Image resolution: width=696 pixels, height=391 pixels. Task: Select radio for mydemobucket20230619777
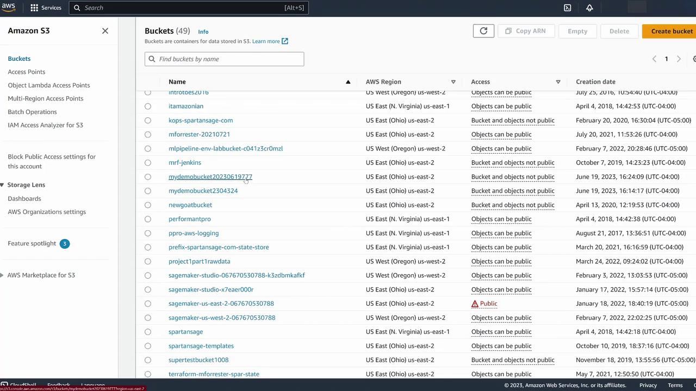pos(148,177)
